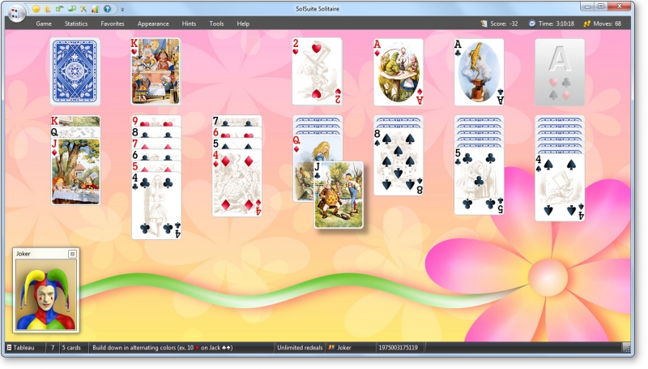Undo the last move with the curved green arrow
648x369 pixels.
[x=59, y=9]
